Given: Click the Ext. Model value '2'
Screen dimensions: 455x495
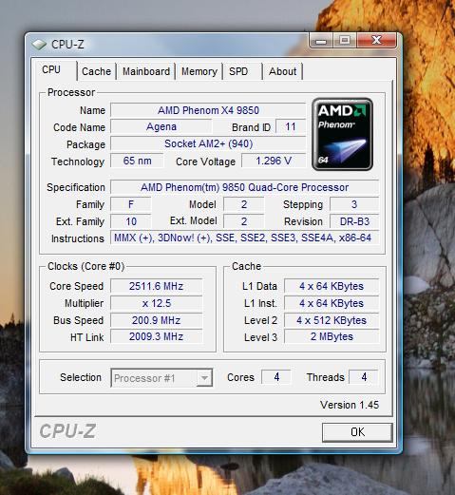Looking at the screenshot, I should (244, 221).
